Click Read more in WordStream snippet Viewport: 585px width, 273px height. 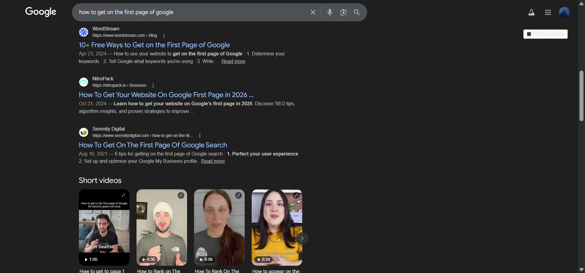coord(233,61)
